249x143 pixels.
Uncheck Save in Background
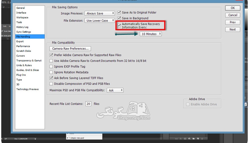tap(119, 18)
